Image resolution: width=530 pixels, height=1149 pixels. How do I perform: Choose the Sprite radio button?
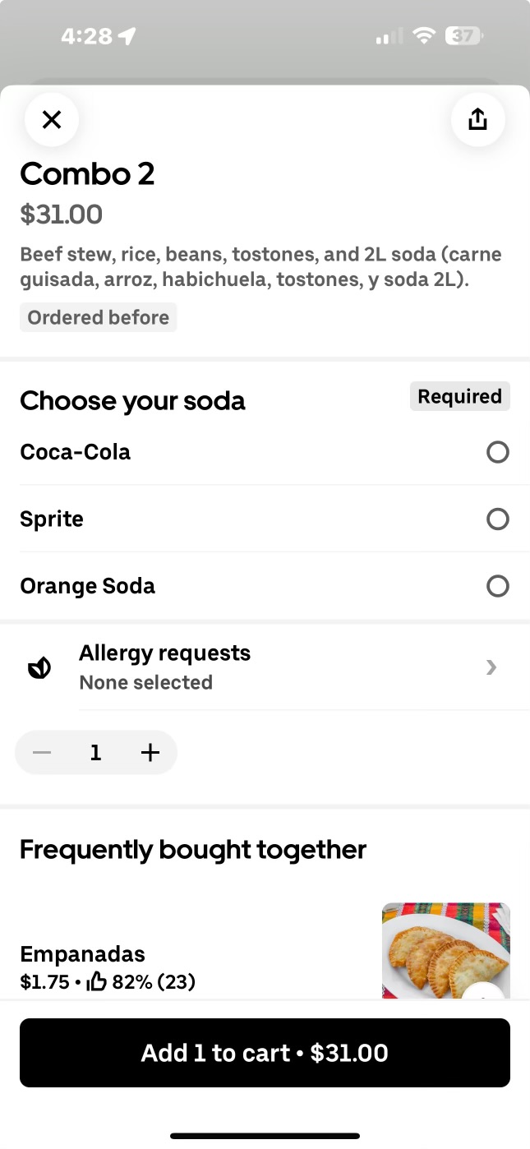pyautogui.click(x=497, y=519)
